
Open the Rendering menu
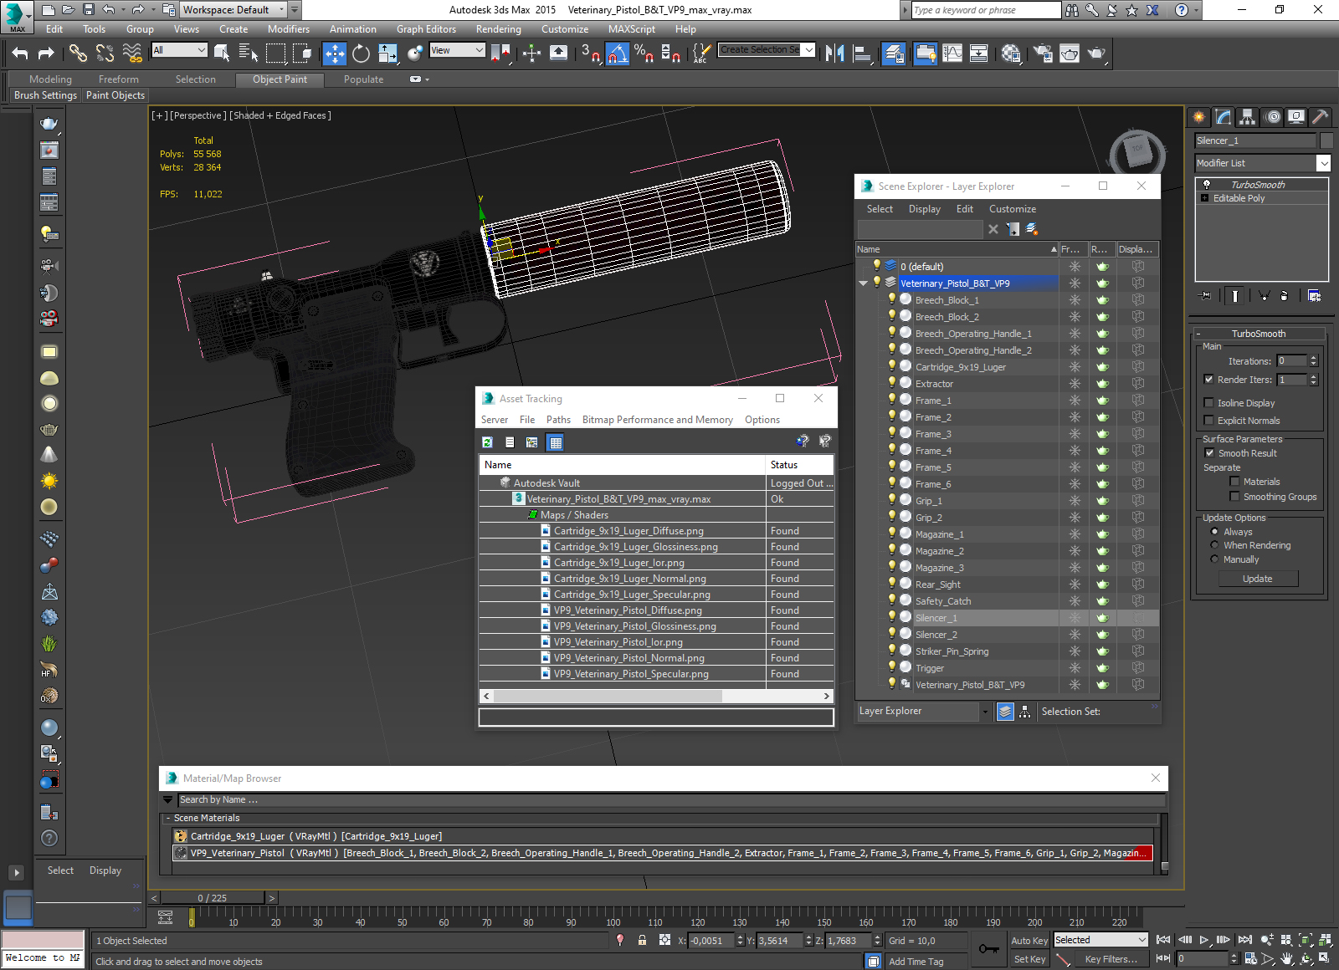(x=498, y=29)
